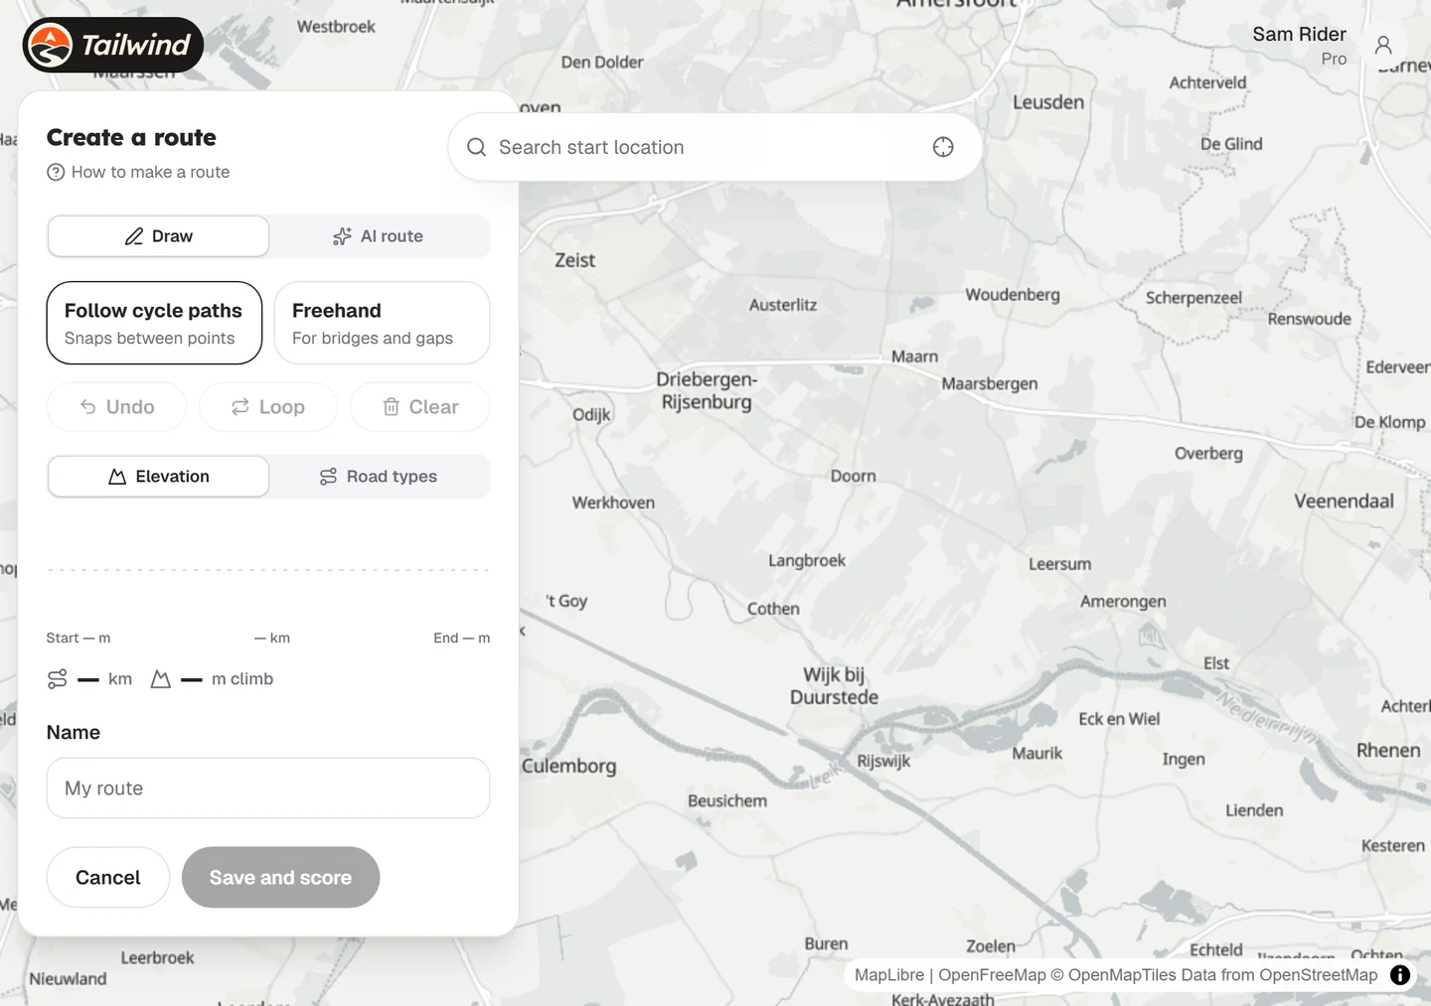
Task: Click the Zeist label on the map
Action: [x=574, y=260]
